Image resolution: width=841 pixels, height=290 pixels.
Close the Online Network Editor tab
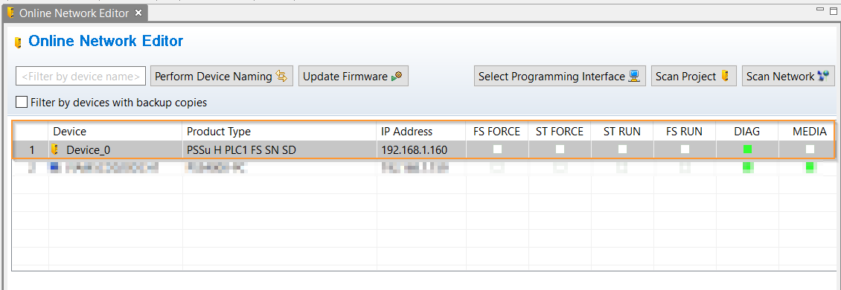[x=138, y=13]
